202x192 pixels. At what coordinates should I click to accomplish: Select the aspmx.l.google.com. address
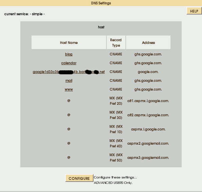tap(148, 129)
